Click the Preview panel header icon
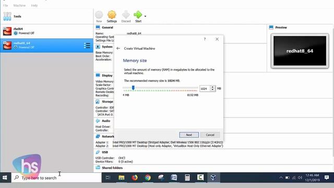334x188 pixels. (x=271, y=27)
